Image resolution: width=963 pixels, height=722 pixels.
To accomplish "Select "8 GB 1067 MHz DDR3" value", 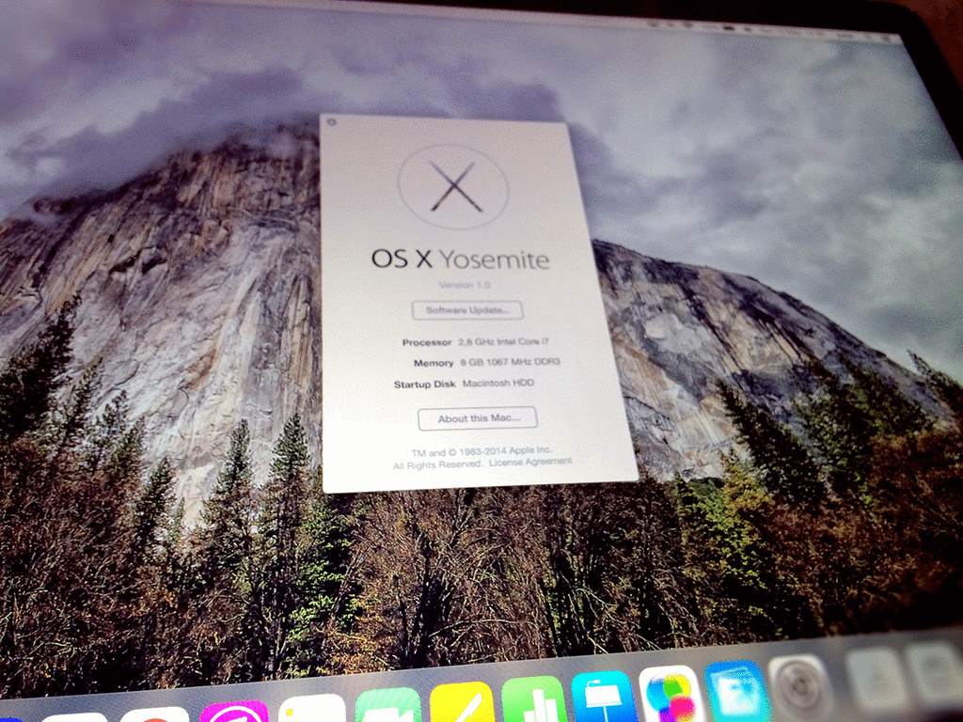I will tap(510, 362).
